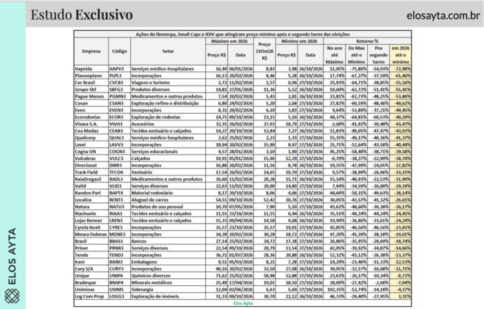
Task: Click 'Viagens e turismo' sector cell
Action: [168, 83]
